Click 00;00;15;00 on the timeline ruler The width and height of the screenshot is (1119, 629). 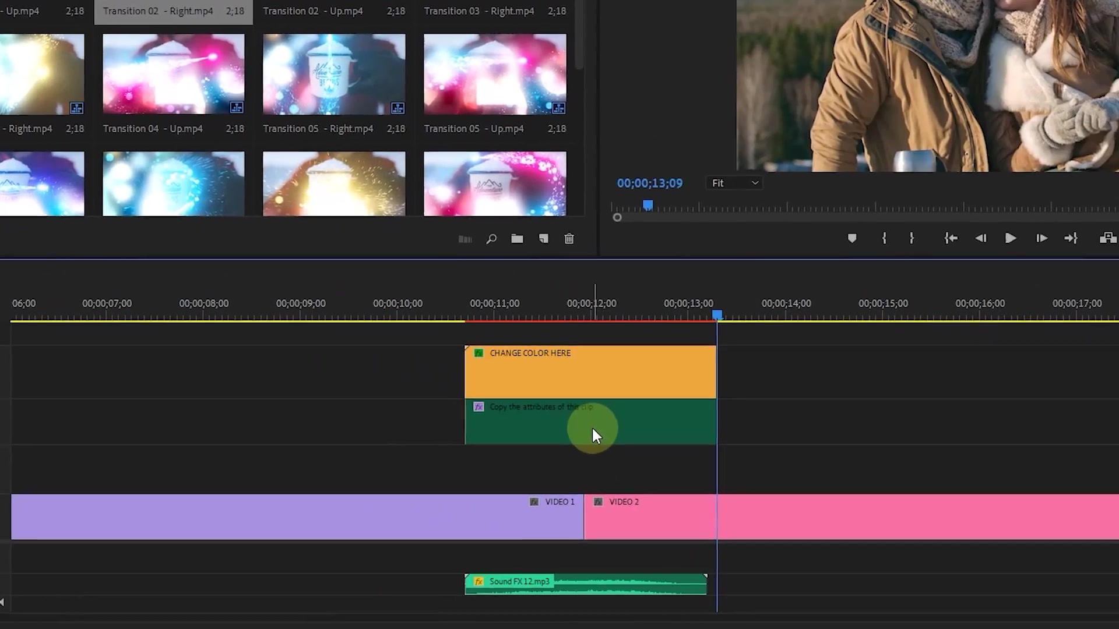(883, 303)
